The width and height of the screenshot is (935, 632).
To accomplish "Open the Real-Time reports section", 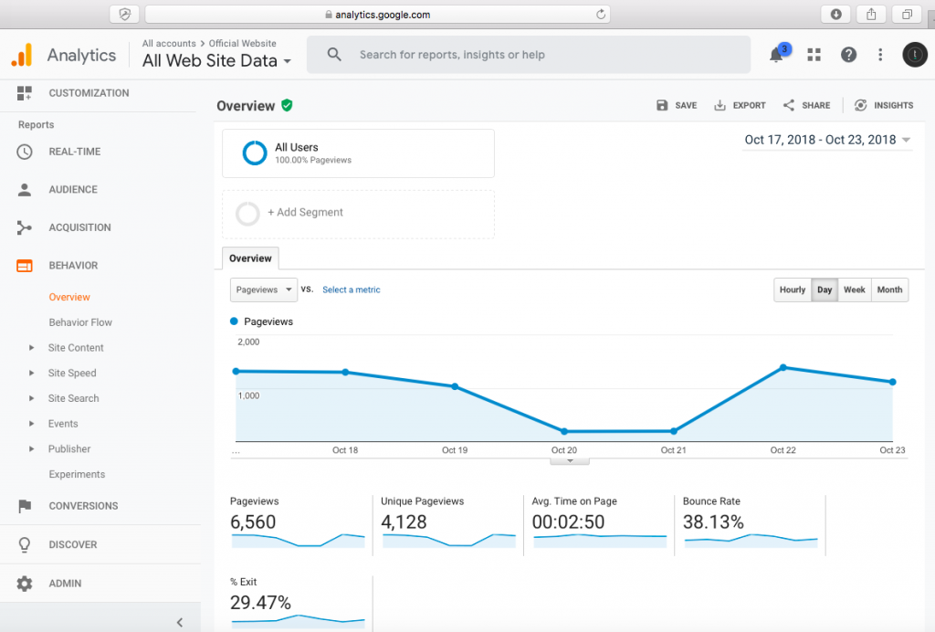I will [75, 152].
